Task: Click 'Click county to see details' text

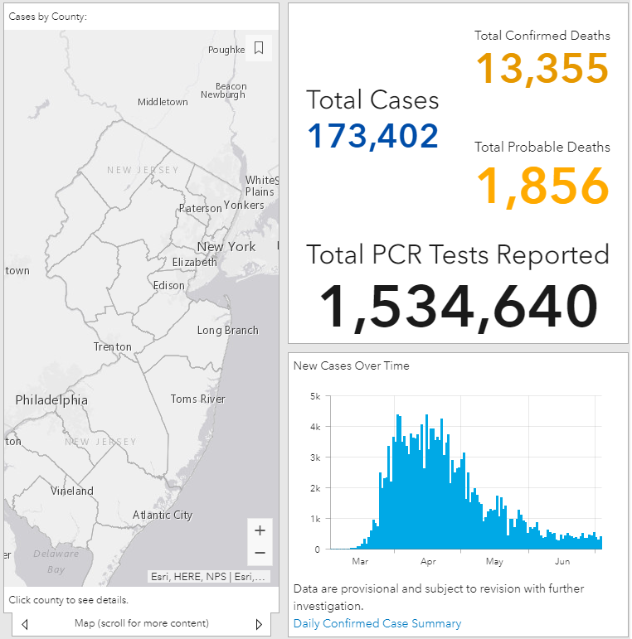Action: tap(69, 600)
